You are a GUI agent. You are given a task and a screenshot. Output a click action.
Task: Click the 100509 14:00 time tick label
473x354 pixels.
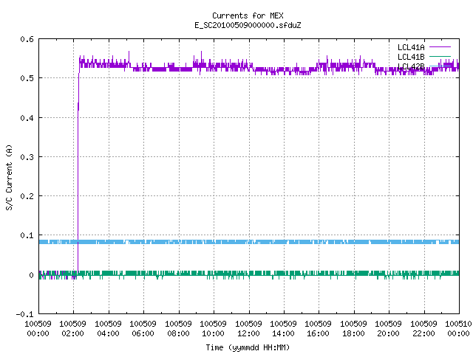point(283,329)
